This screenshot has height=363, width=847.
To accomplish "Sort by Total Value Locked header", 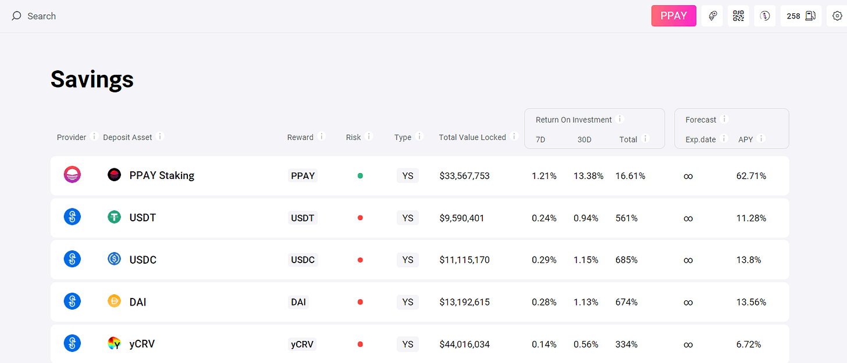I will pyautogui.click(x=472, y=138).
